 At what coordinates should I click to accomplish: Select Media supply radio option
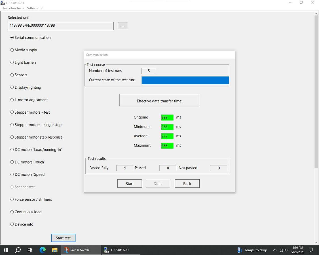[12, 50]
